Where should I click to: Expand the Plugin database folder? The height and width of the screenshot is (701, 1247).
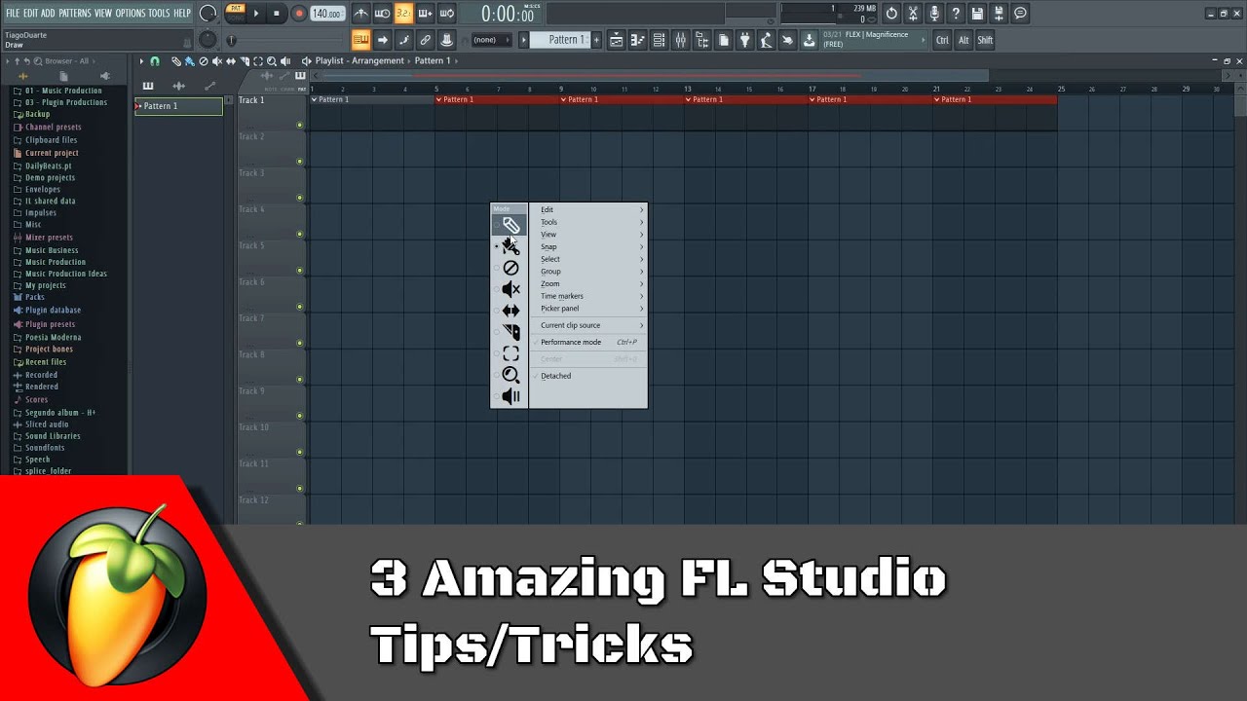point(53,311)
